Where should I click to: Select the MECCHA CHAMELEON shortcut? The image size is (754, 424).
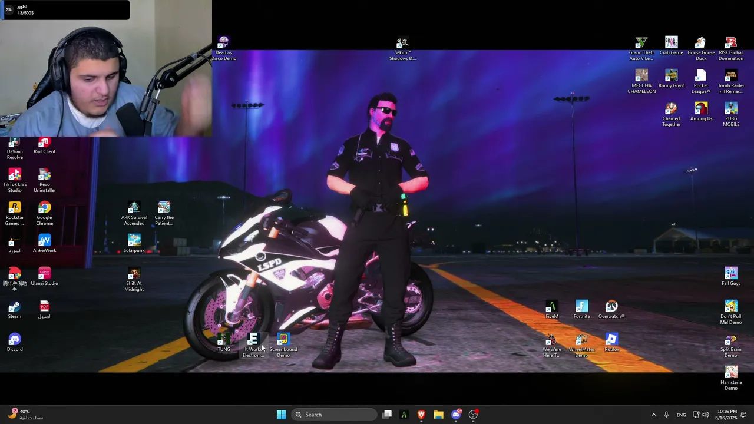641,82
